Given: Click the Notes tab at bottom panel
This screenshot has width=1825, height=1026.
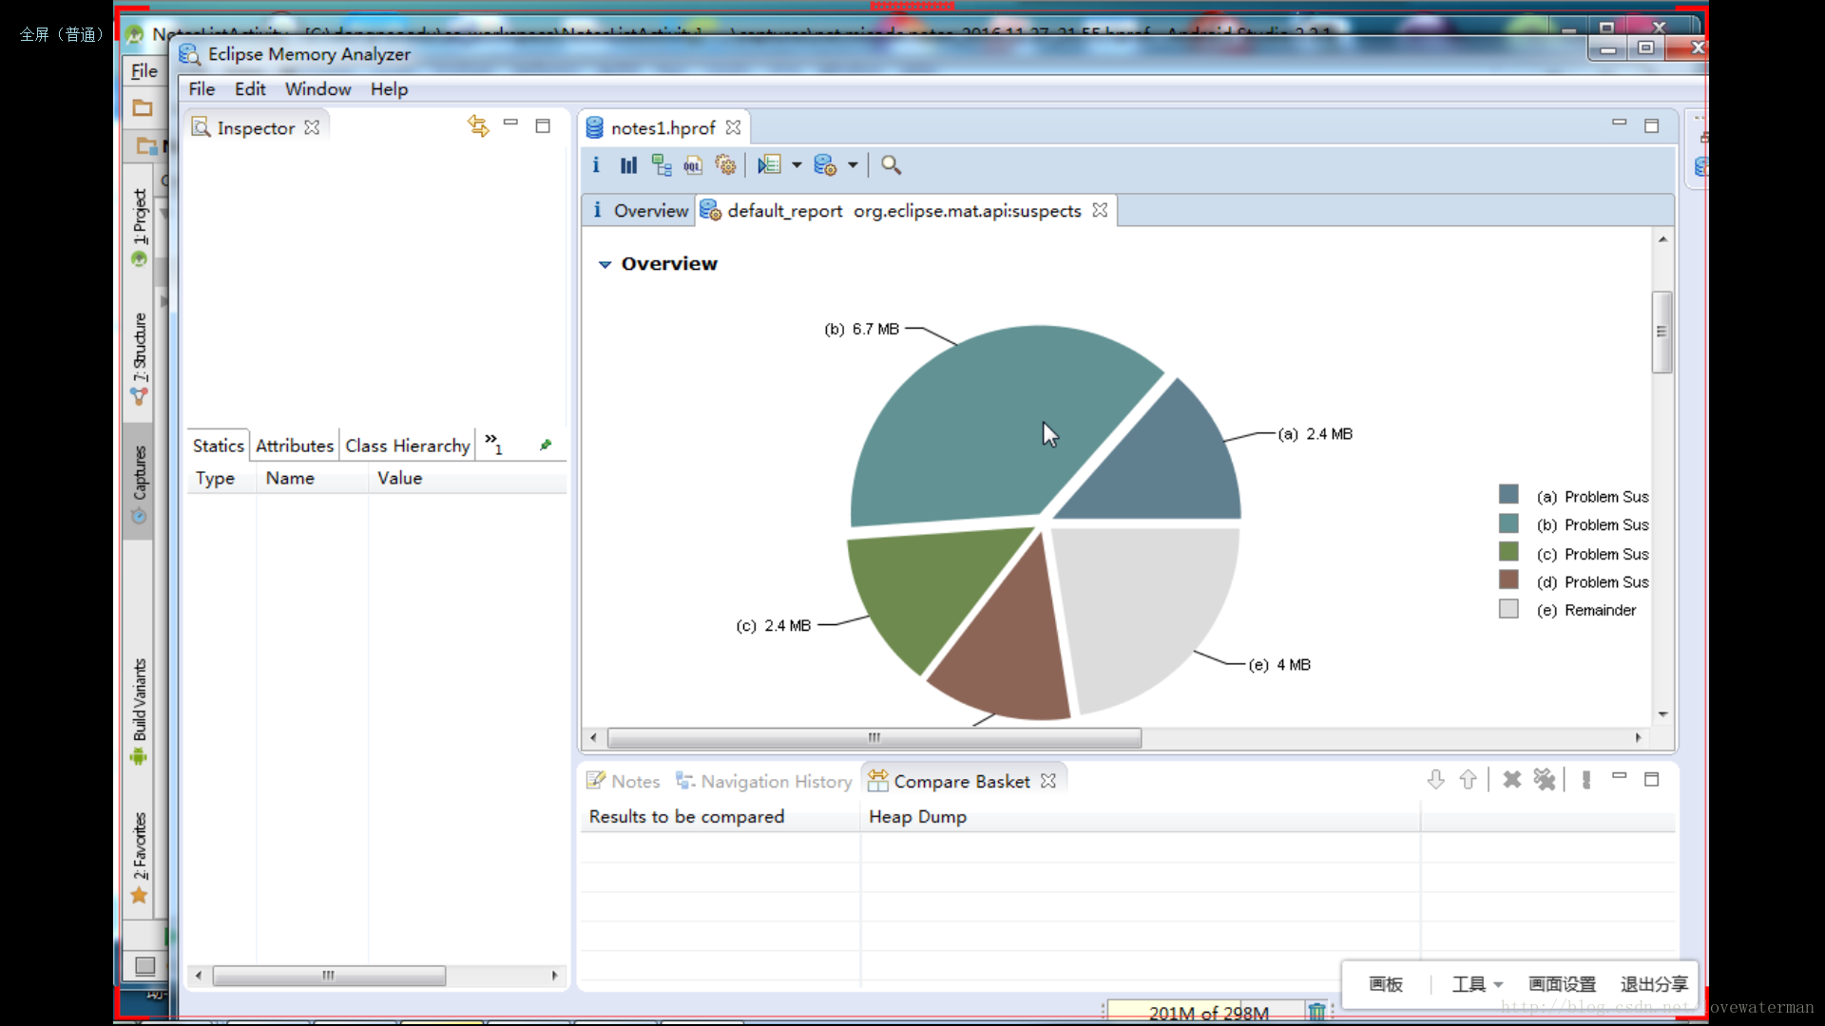Looking at the screenshot, I should [624, 781].
